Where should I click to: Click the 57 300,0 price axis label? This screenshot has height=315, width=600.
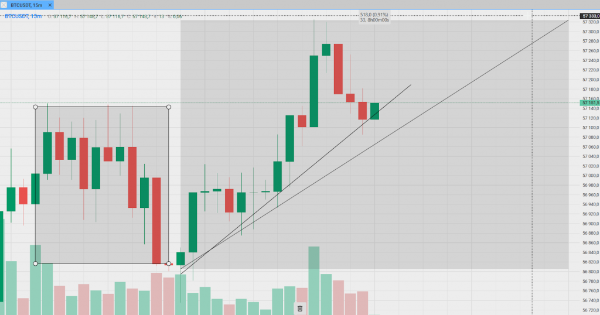(x=591, y=32)
